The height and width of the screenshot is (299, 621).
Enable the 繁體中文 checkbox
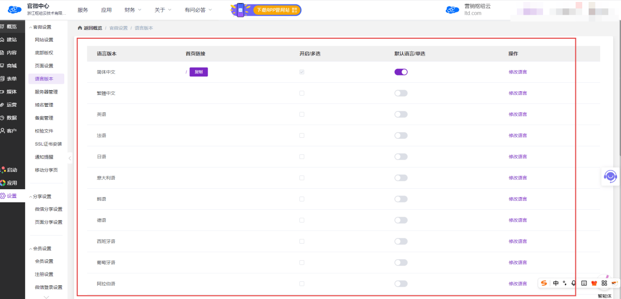coord(301,93)
